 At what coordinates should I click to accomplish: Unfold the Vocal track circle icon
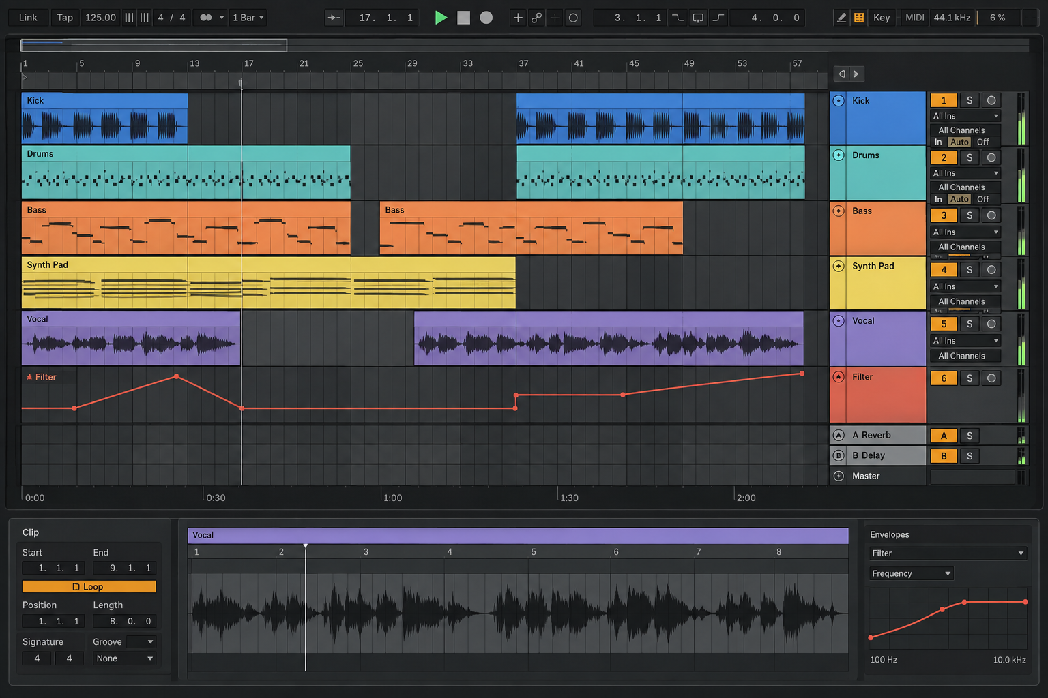[839, 320]
